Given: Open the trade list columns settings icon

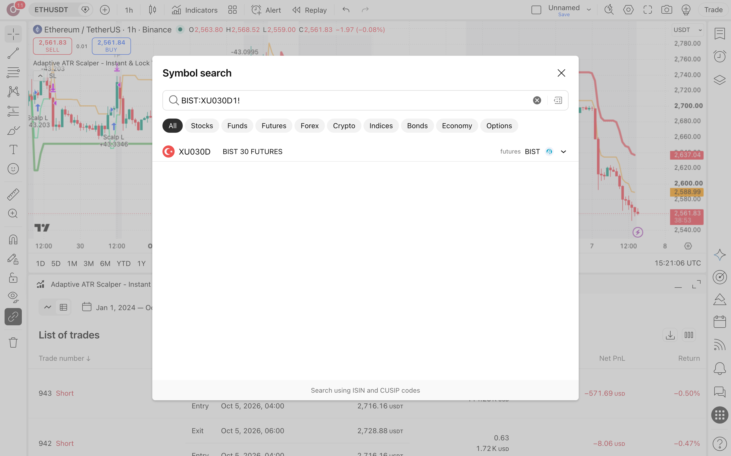Looking at the screenshot, I should (x=689, y=335).
